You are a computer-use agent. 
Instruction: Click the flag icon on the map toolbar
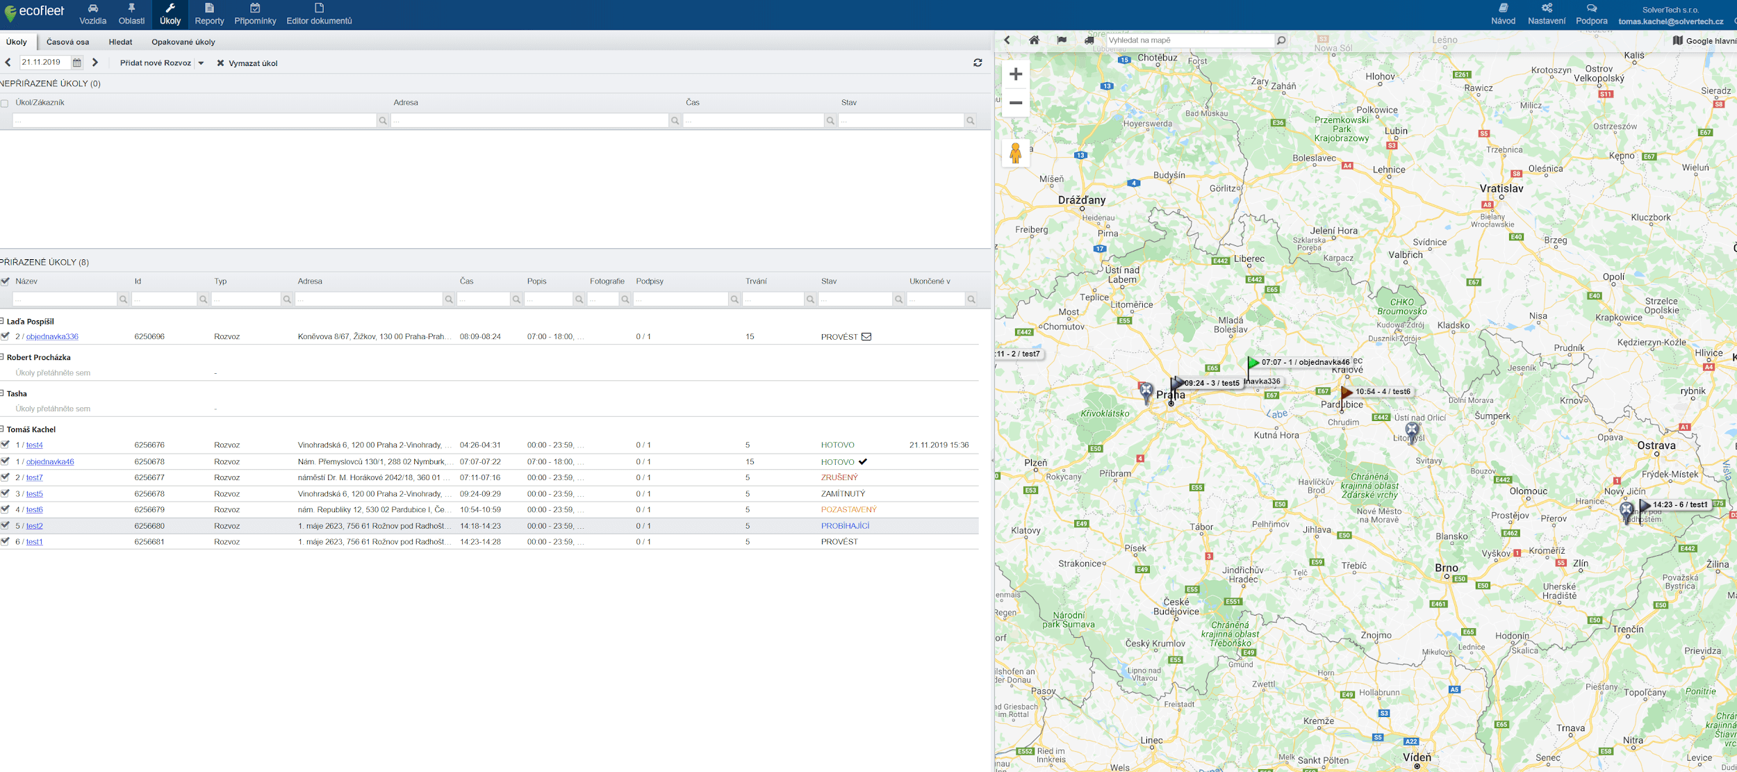point(1062,40)
